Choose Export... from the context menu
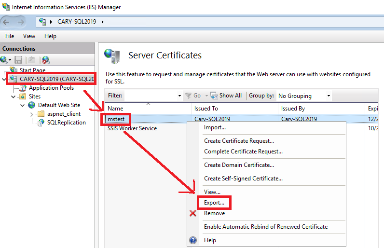This screenshot has height=248, width=384. click(x=214, y=203)
